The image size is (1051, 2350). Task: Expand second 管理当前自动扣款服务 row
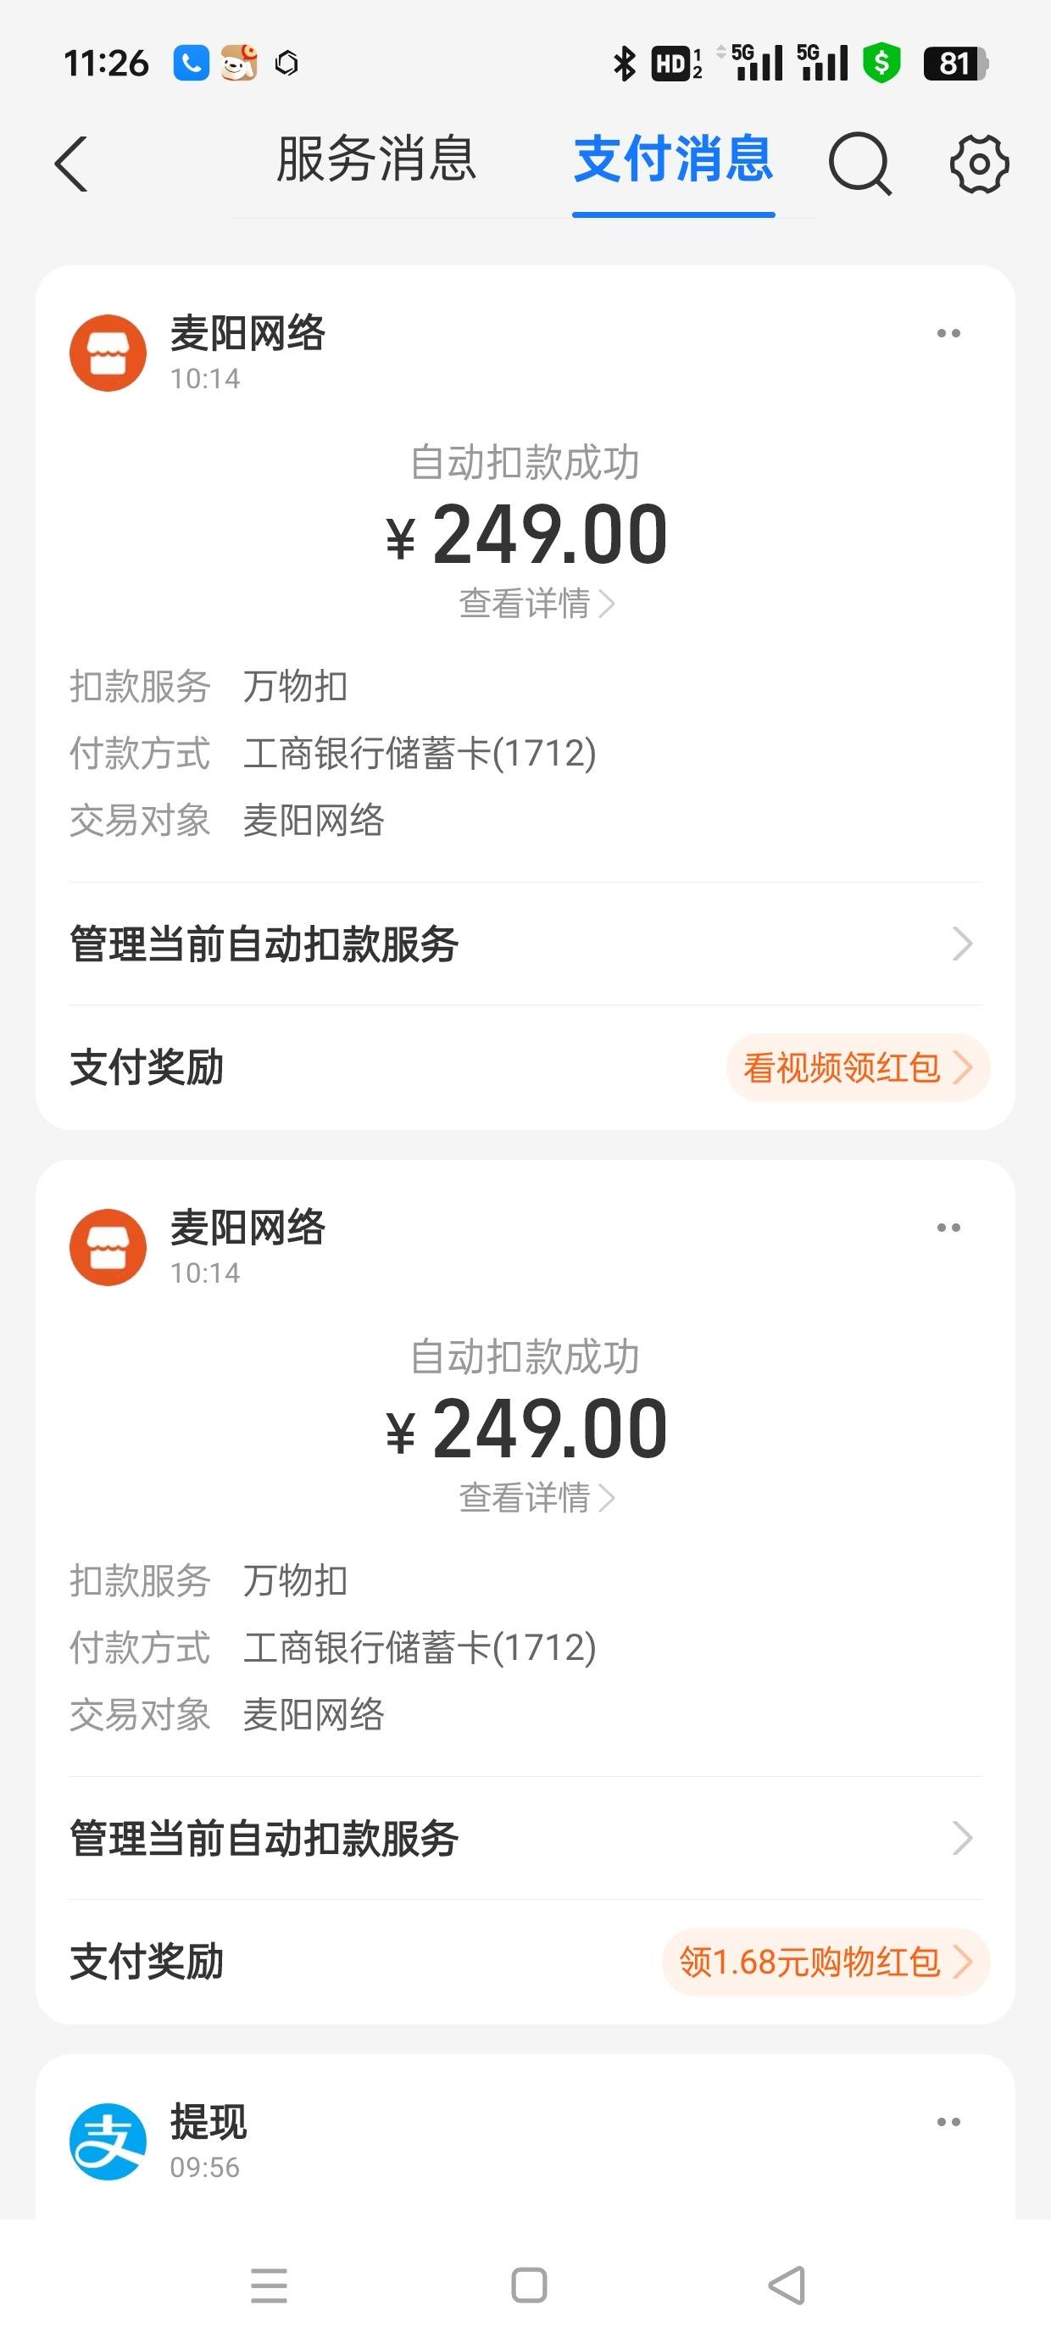525,1837
